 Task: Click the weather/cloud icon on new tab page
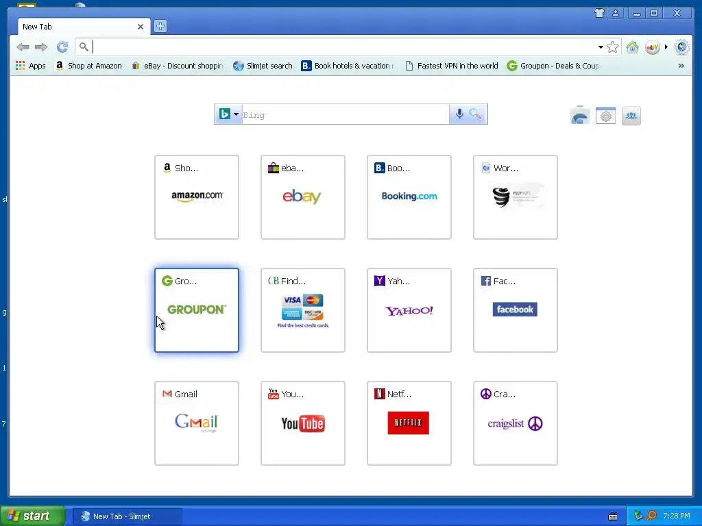(580, 116)
